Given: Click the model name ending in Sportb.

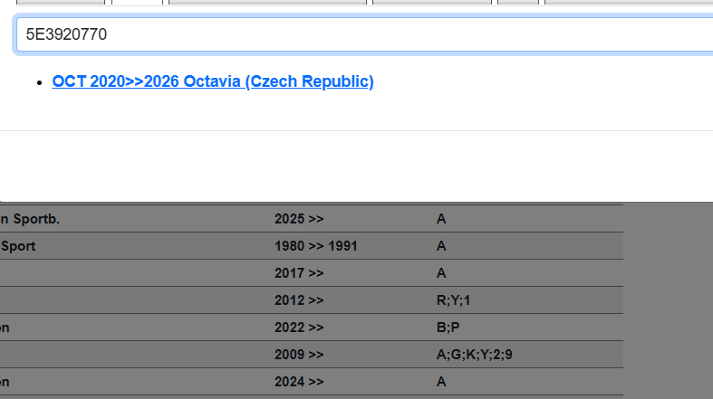Looking at the screenshot, I should (x=36, y=219).
